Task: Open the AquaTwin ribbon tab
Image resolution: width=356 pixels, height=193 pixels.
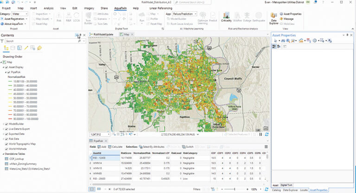Action: [121, 8]
